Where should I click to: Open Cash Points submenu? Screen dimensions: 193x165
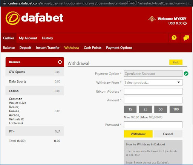click(93, 48)
